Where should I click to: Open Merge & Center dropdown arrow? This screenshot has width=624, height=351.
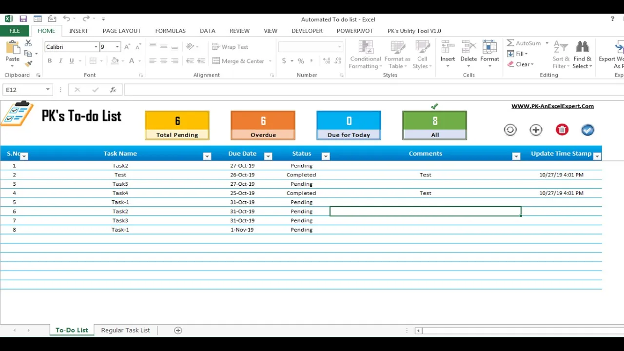[x=270, y=61]
